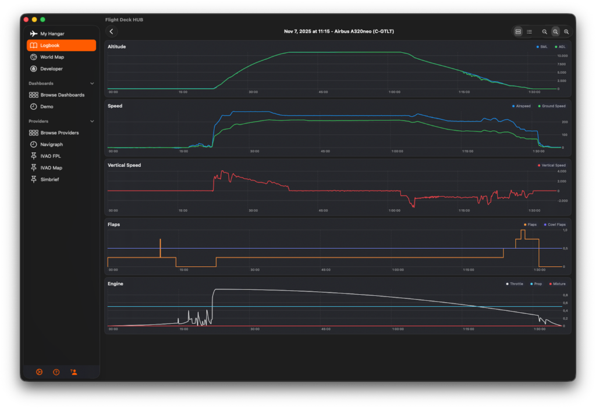Image resolution: width=596 pixels, height=408 pixels.
Task: Open Browse Dashboards
Action: click(x=62, y=95)
